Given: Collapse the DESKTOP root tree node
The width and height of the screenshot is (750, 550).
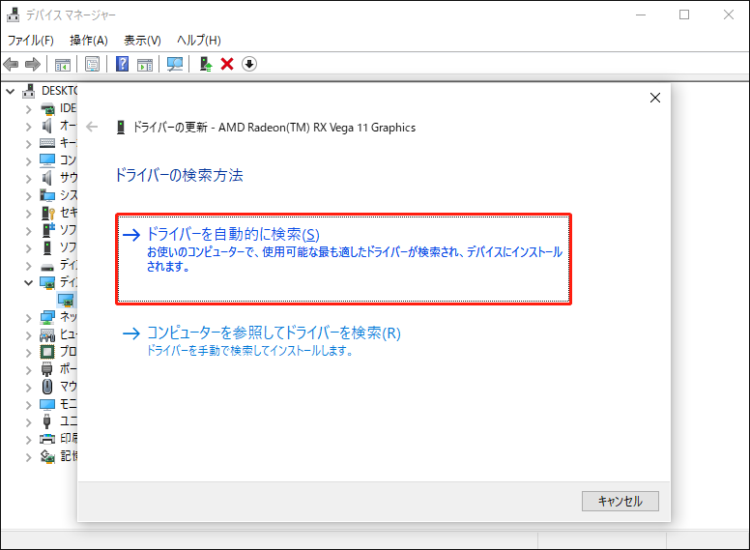Looking at the screenshot, I should pyautogui.click(x=11, y=91).
